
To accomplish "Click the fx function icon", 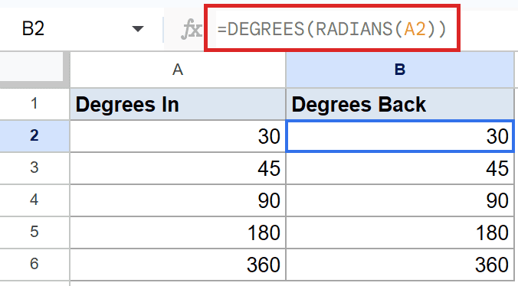I will (x=191, y=29).
